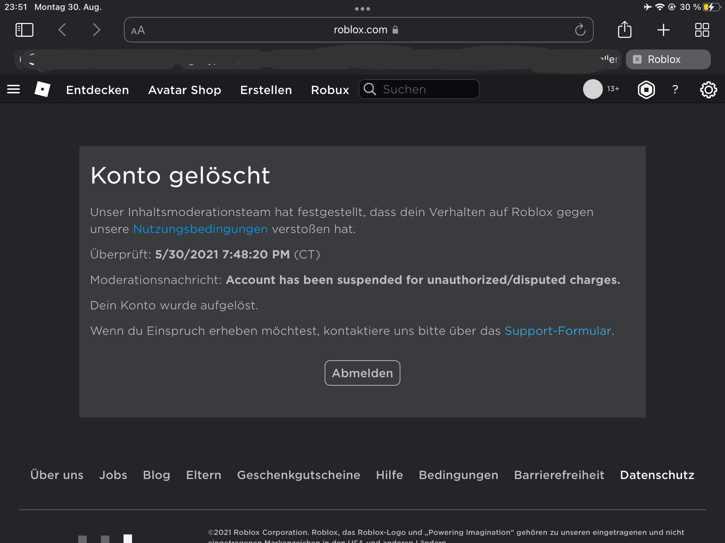
Task: Open Avatar Shop page
Action: pos(184,90)
